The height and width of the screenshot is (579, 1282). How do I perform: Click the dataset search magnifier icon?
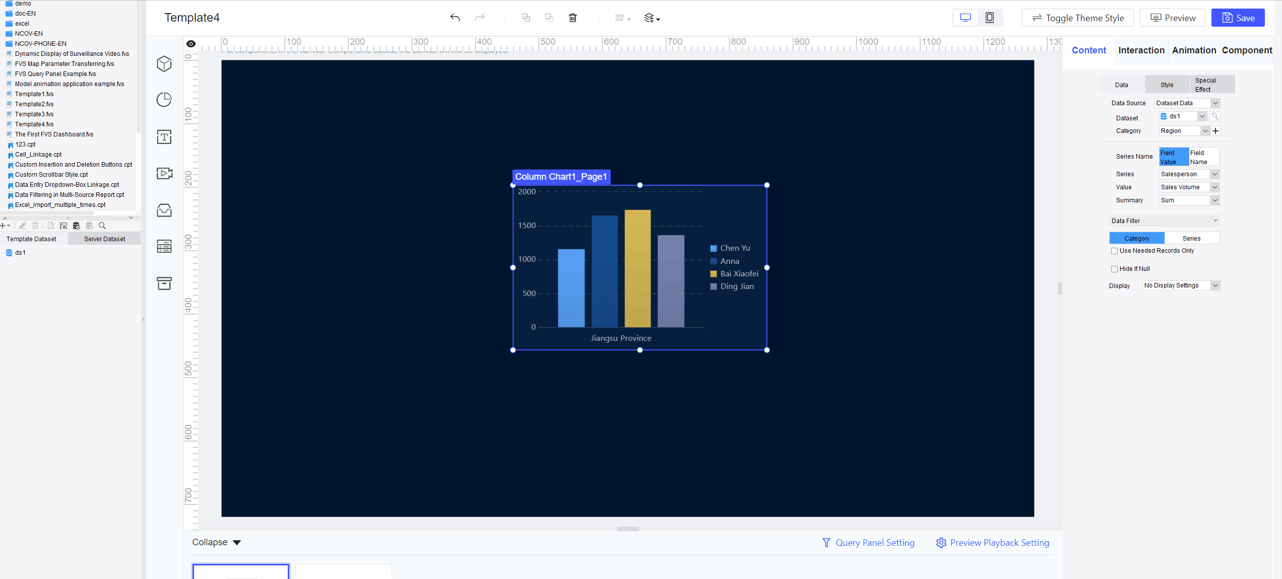[x=102, y=226]
